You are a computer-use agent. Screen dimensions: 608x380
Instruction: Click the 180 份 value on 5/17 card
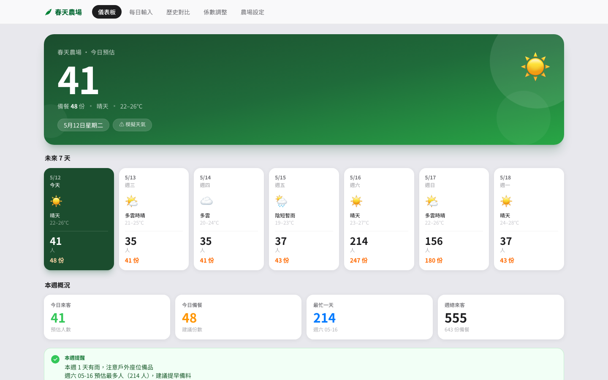click(x=434, y=261)
